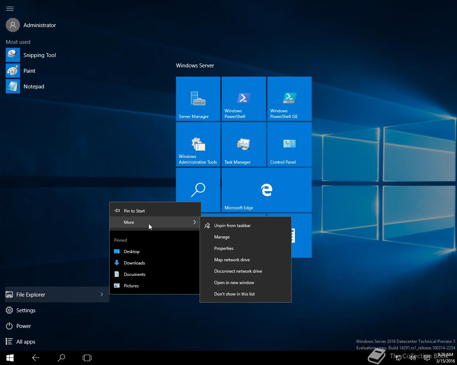Open Task View on the taskbar
The image size is (457, 365).
pyautogui.click(x=87, y=358)
